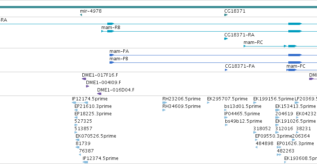
Task: Click the EK153413.5prime EST glyph
Action: (x=278, y=110)
